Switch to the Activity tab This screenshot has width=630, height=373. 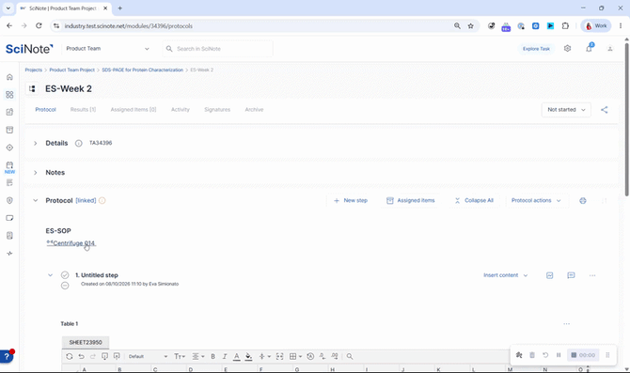pos(181,110)
